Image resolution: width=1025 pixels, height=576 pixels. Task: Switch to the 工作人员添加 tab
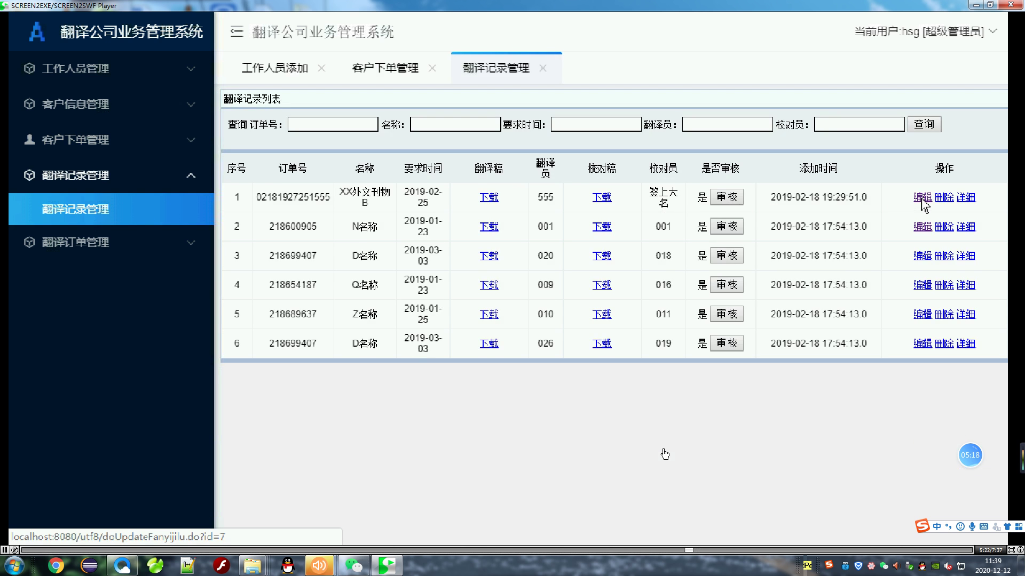[x=274, y=68]
